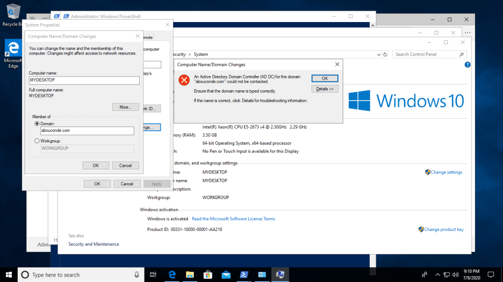Click OK in the domain error dialog

pyautogui.click(x=325, y=78)
